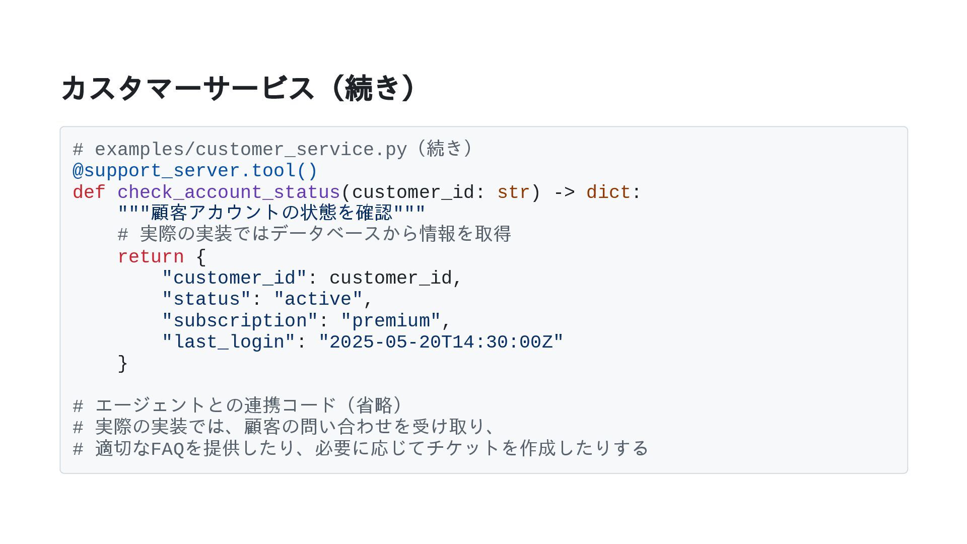Click the "customer_id" dictionary key

[x=234, y=278]
